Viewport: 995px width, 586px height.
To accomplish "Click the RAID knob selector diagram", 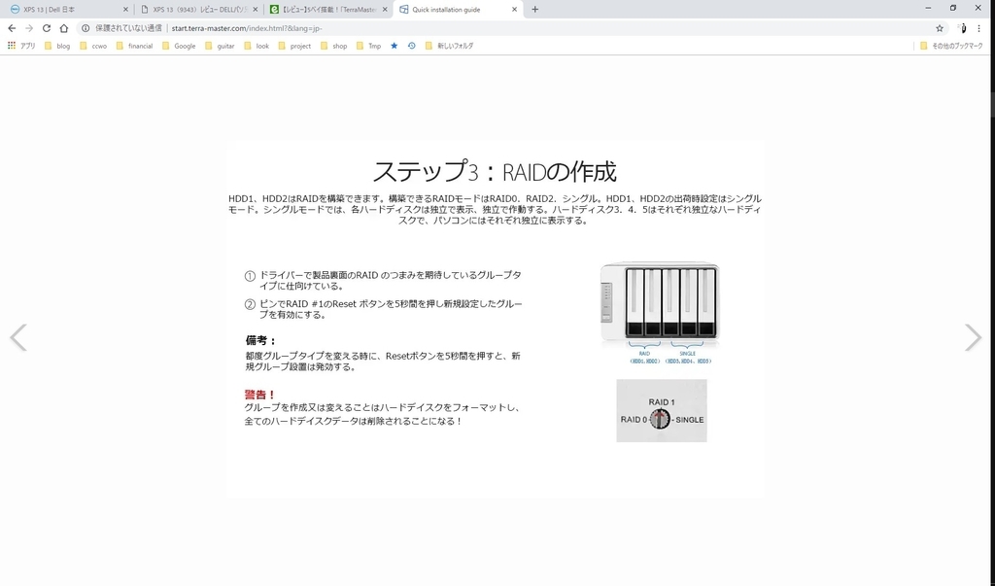I will (x=661, y=411).
